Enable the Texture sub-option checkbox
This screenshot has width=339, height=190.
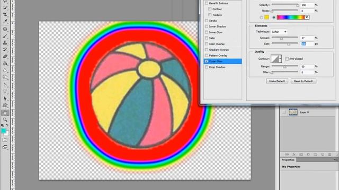[210, 15]
